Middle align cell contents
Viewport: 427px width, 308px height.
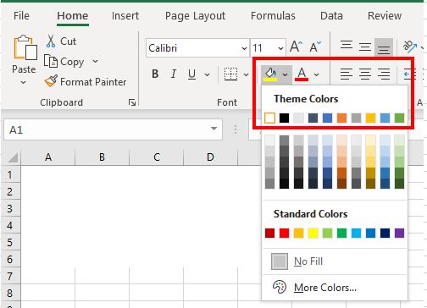click(365, 47)
